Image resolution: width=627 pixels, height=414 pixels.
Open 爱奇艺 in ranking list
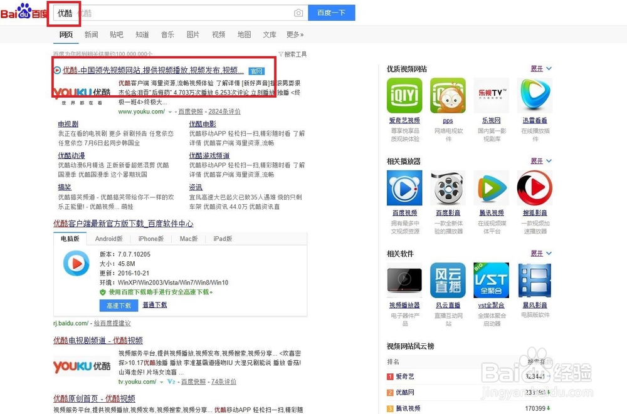[x=404, y=376]
